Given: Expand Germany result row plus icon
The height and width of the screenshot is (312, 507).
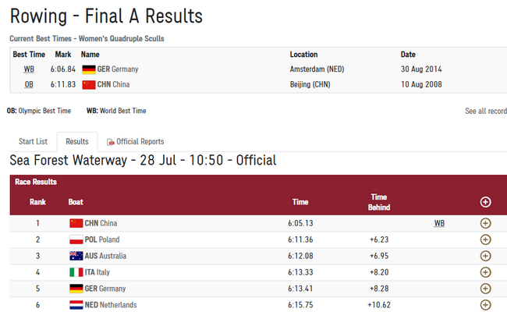Looking at the screenshot, I should 485,289.
